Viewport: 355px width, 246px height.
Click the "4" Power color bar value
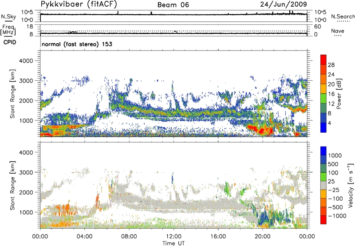click(x=330, y=123)
